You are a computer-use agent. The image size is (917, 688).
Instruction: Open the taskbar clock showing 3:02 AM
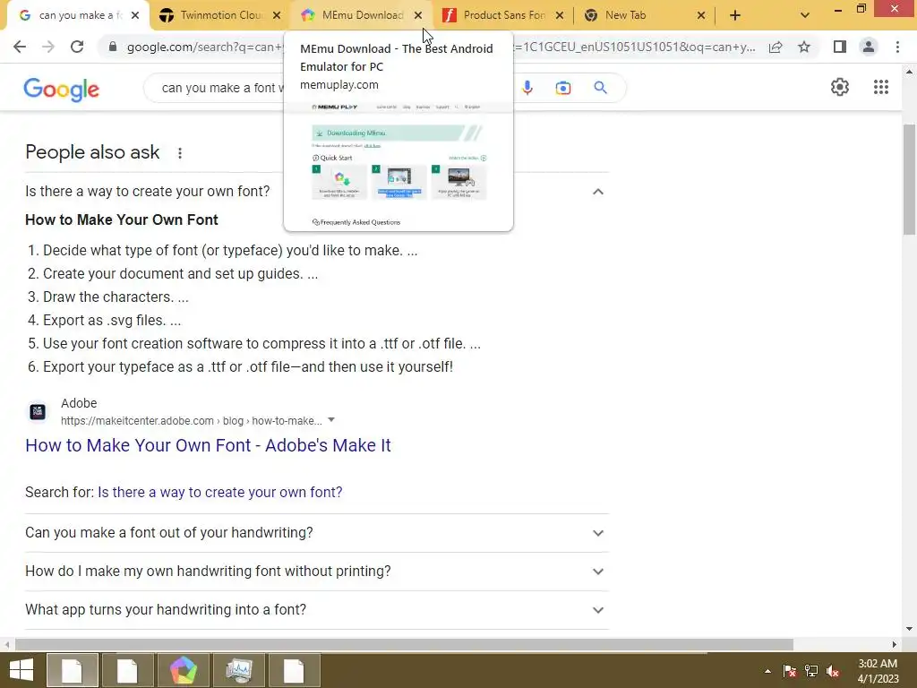click(878, 671)
